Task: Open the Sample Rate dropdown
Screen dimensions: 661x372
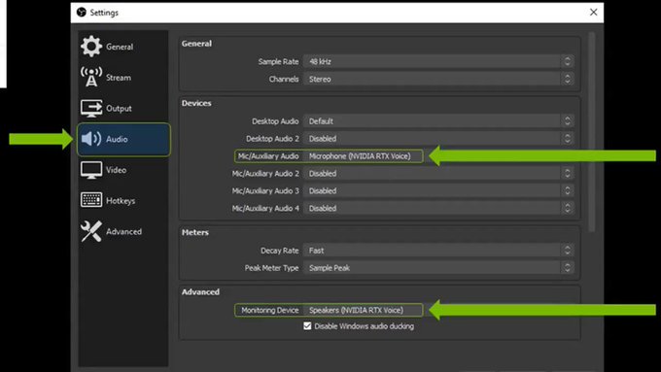Action: [438, 61]
